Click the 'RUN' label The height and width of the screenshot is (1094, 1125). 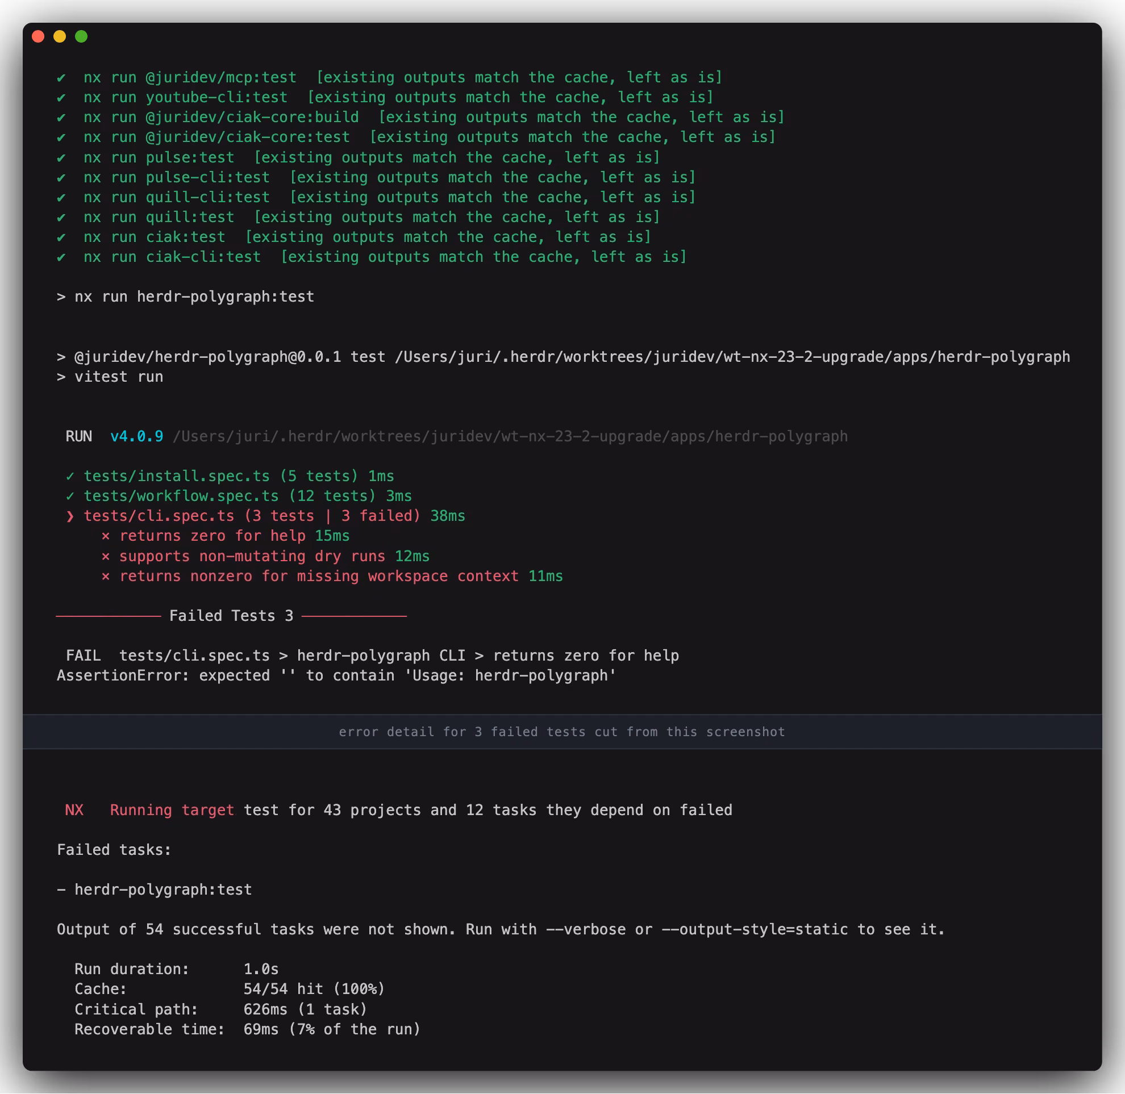click(x=79, y=437)
